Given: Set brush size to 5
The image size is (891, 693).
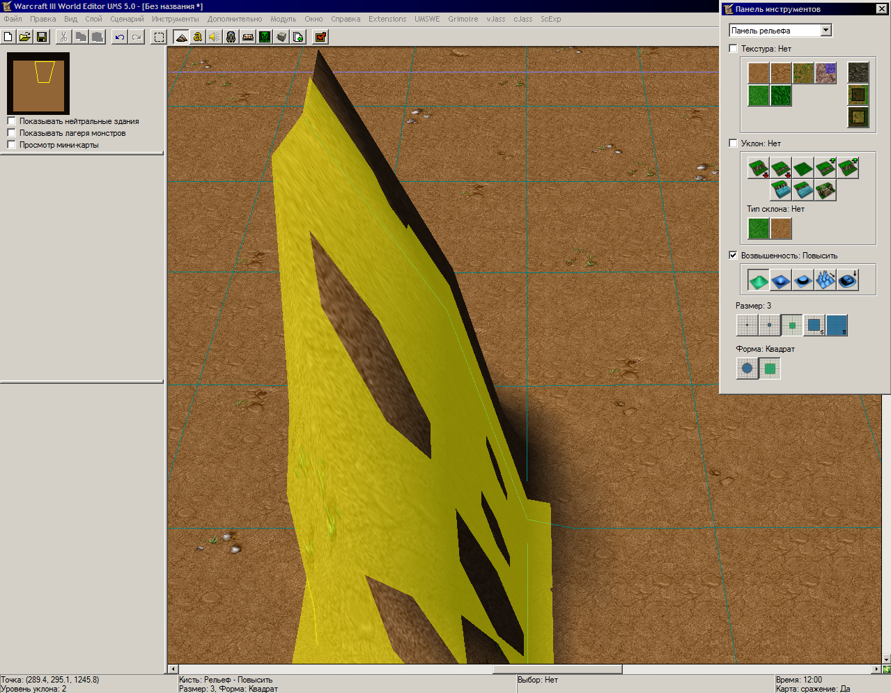Looking at the screenshot, I should pyautogui.click(x=814, y=325).
